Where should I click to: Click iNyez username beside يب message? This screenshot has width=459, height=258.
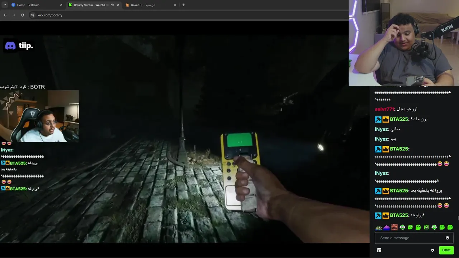[x=382, y=139]
